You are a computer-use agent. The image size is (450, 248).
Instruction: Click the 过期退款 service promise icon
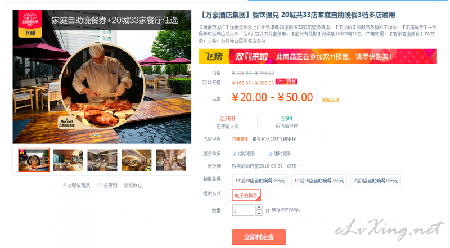(234, 154)
